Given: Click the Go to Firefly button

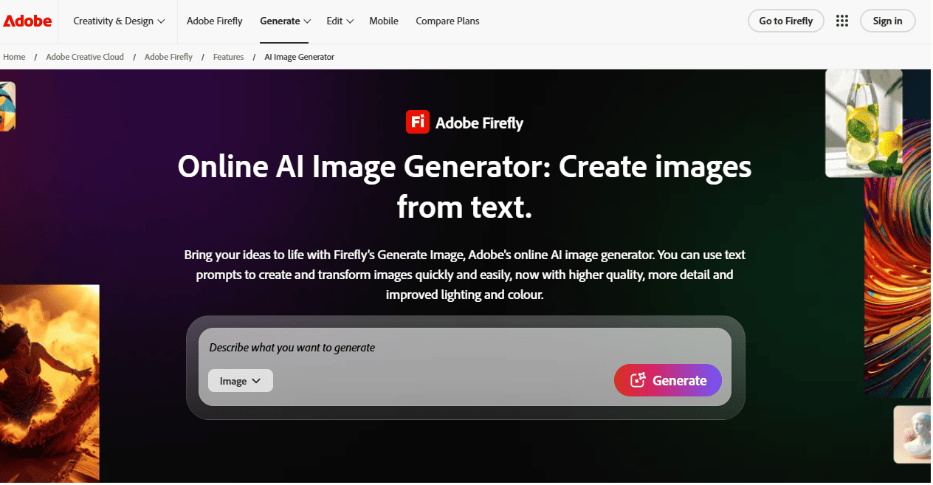Looking at the screenshot, I should [785, 21].
